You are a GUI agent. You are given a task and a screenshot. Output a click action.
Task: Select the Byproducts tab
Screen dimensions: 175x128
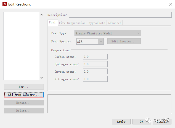coord(97,23)
